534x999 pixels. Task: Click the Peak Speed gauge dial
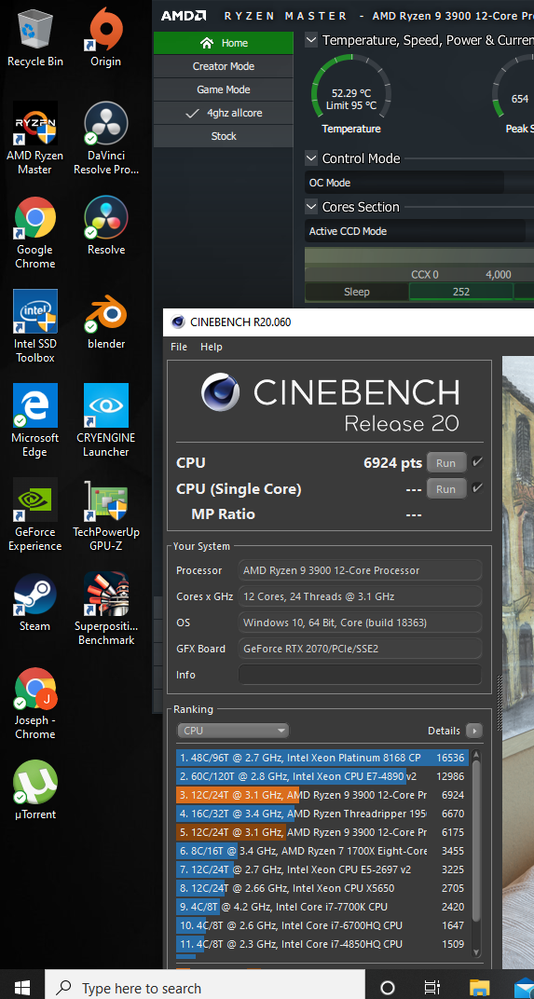point(513,93)
